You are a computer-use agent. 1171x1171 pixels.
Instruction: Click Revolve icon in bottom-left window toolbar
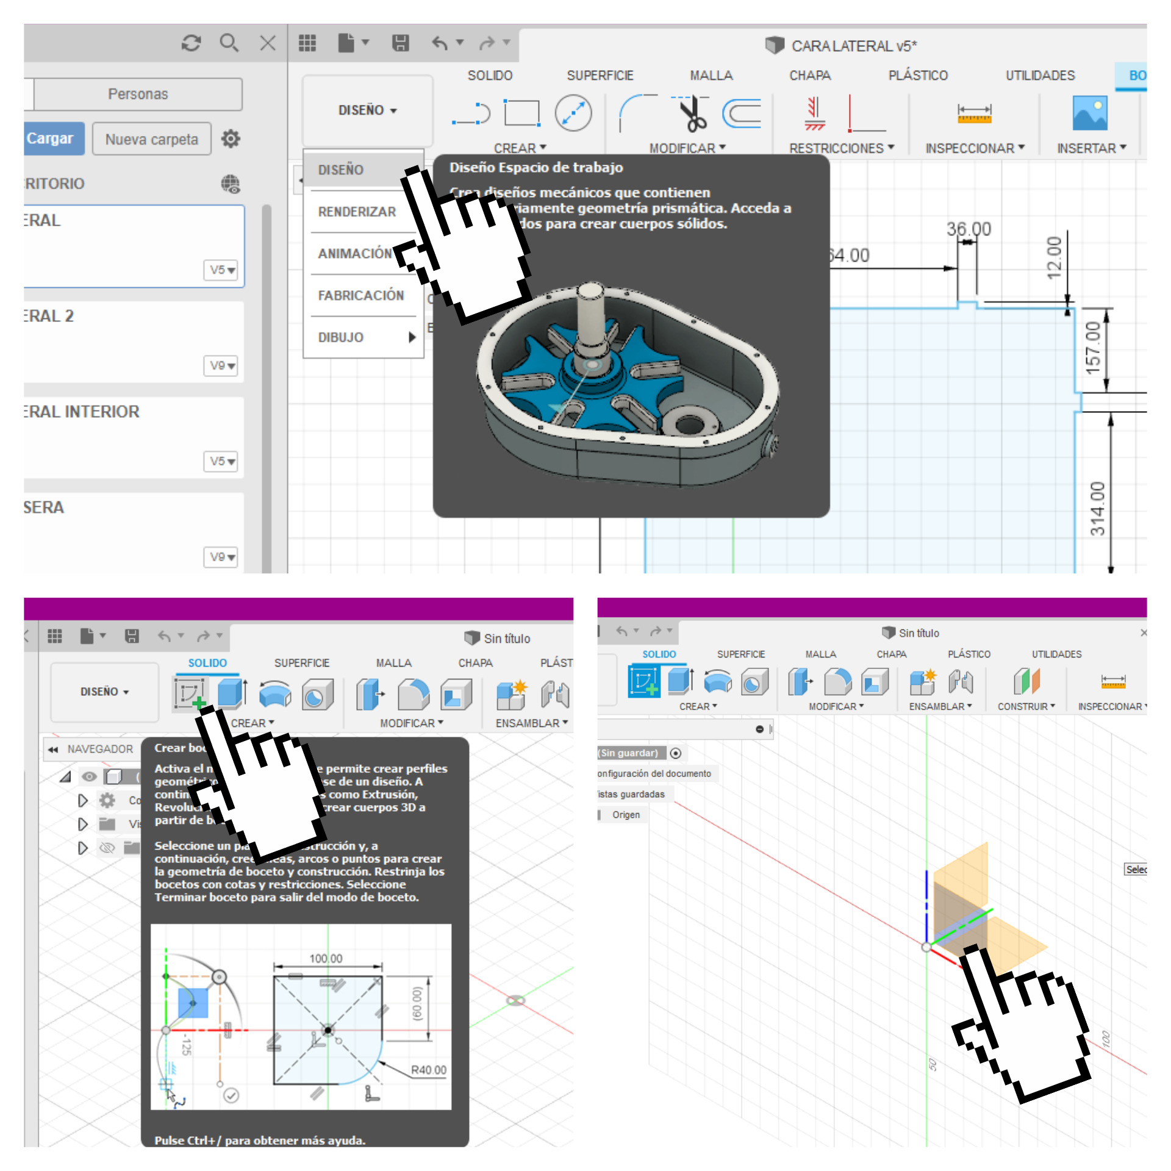(x=275, y=694)
